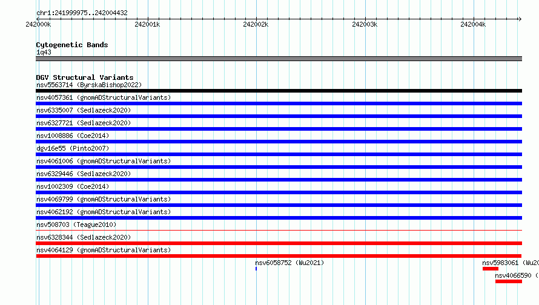The height and width of the screenshot is (305, 539).
Task: Select the blue bar under nsv4069799
Action: pos(279,205)
